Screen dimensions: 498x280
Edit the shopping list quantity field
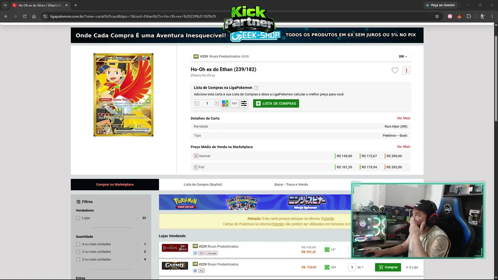coord(207,103)
